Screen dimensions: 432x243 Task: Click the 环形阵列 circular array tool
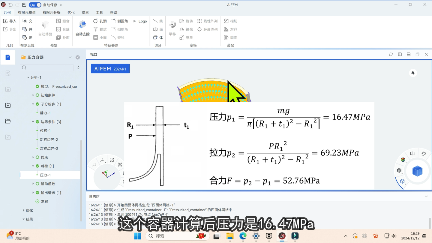207,29
